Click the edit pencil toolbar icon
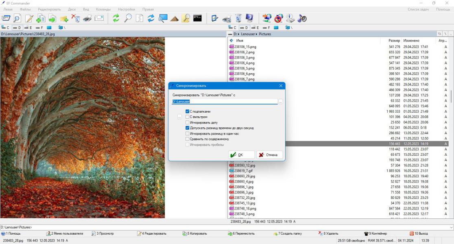 coord(29,18)
